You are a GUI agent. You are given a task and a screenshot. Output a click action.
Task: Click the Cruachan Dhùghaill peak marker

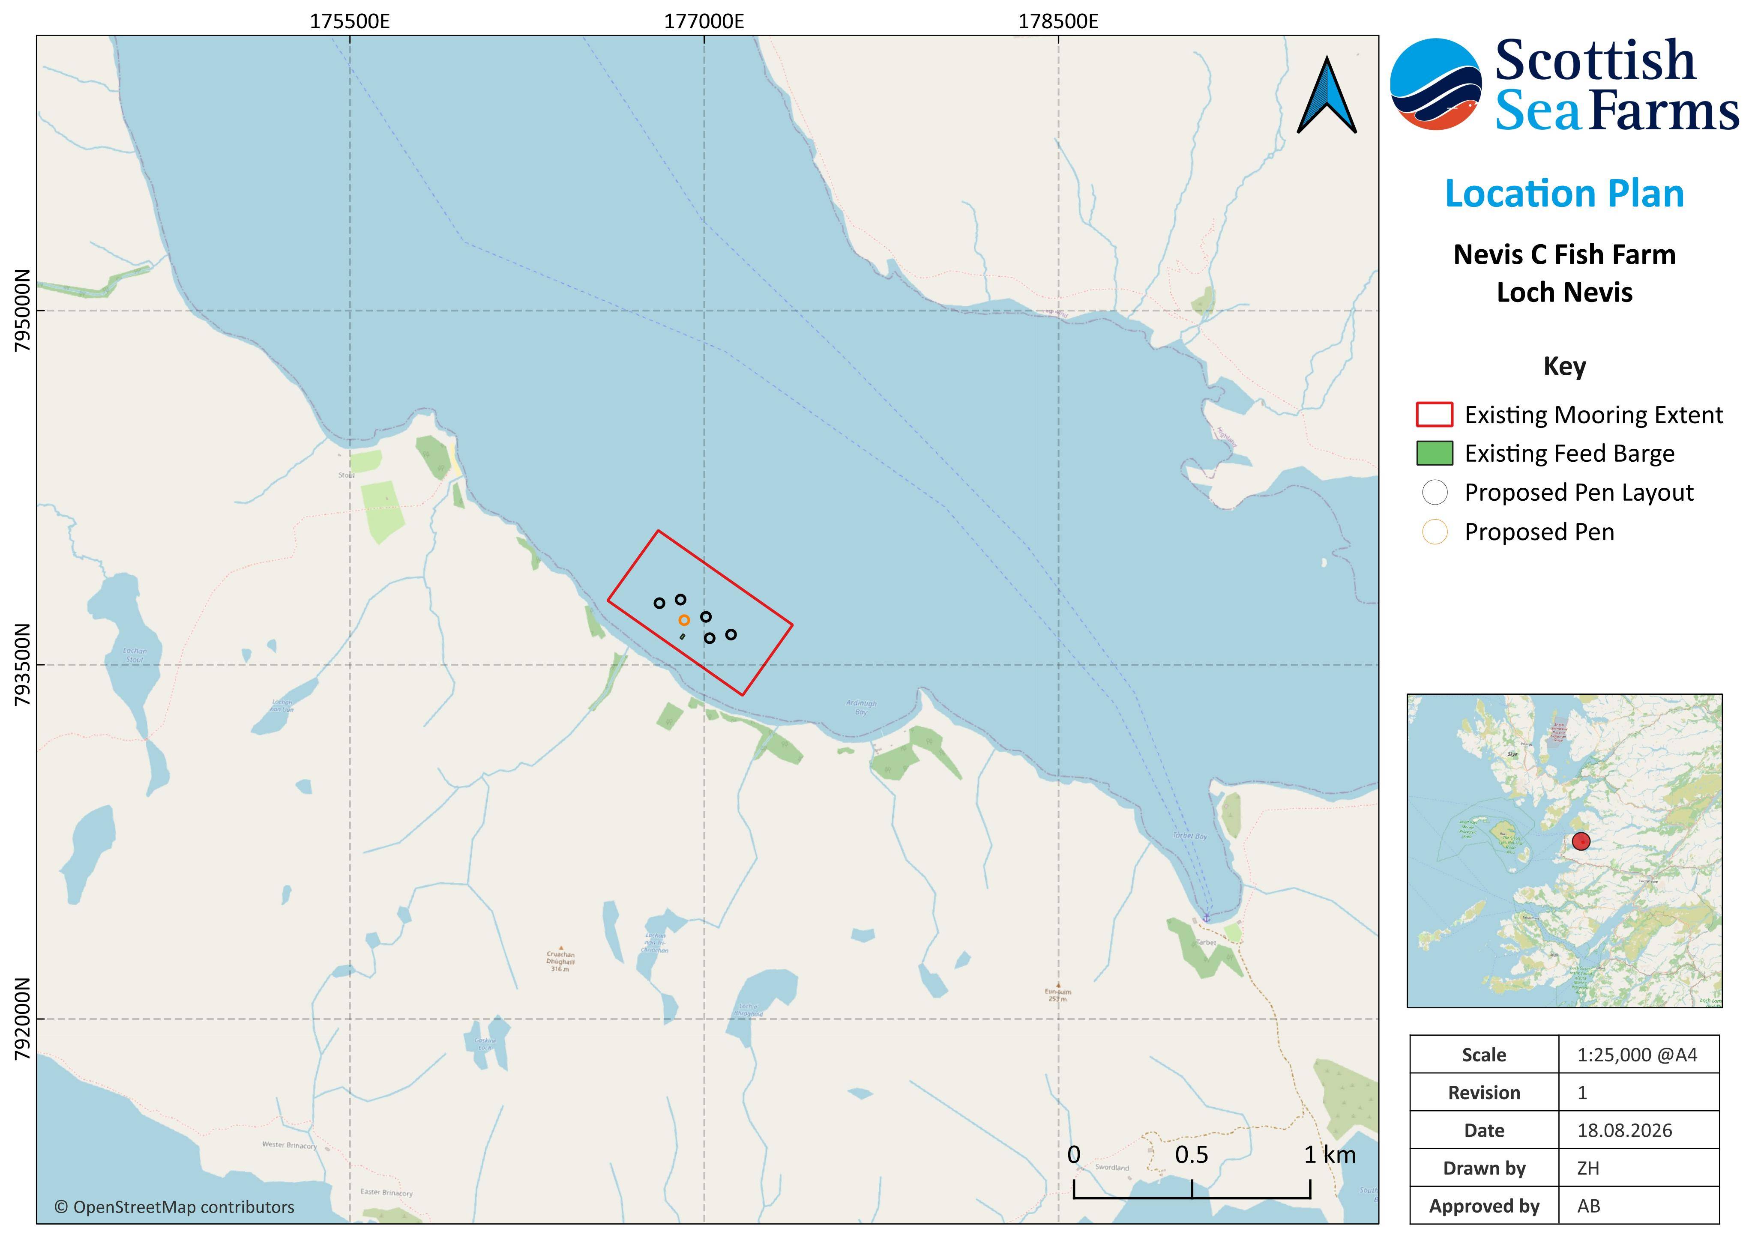[560, 947]
